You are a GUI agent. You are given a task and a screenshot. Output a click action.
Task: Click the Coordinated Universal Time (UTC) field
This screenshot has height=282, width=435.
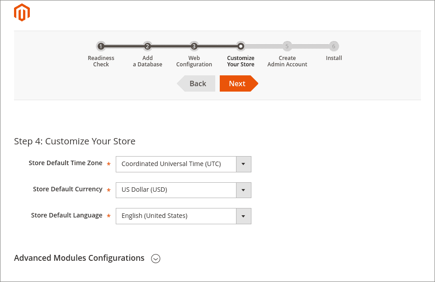[x=176, y=164]
